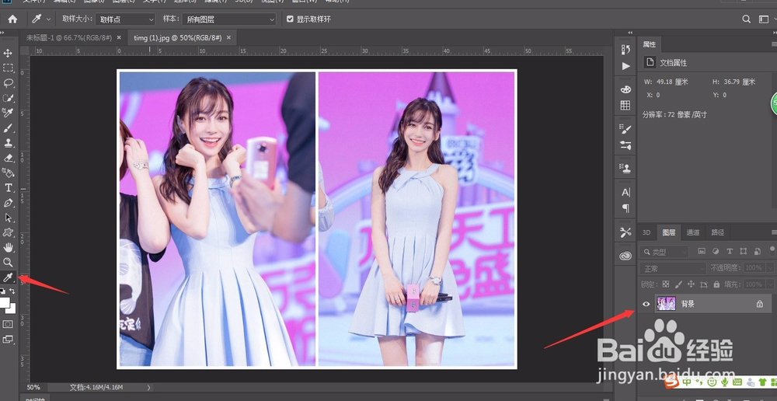Toggle the 显示取样环 checkbox

pos(291,19)
